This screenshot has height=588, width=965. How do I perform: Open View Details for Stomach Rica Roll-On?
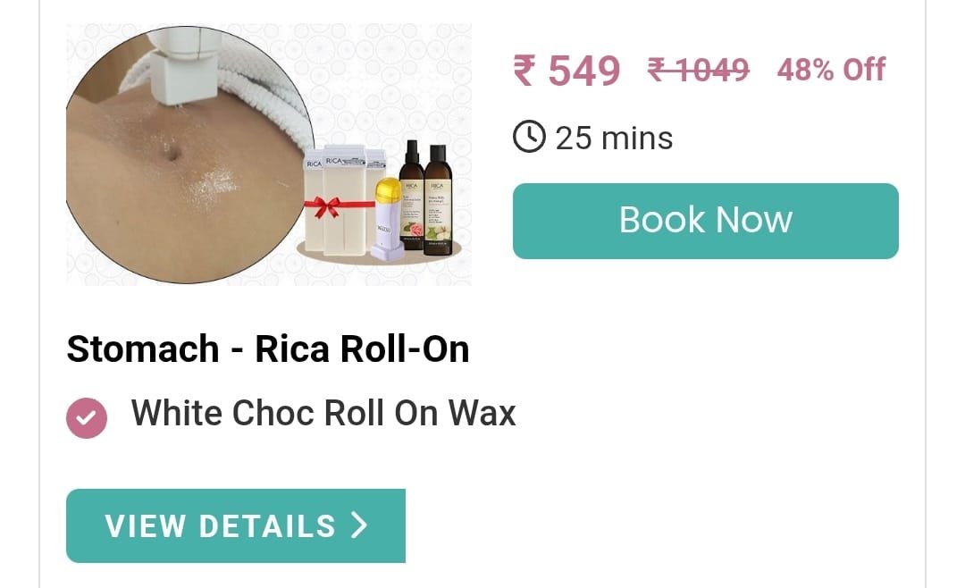(x=236, y=525)
